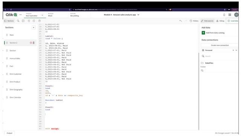The width and height of the screenshot is (241, 136).
Task: Open the help icon in the editor toolbar
Action: click(40, 21)
